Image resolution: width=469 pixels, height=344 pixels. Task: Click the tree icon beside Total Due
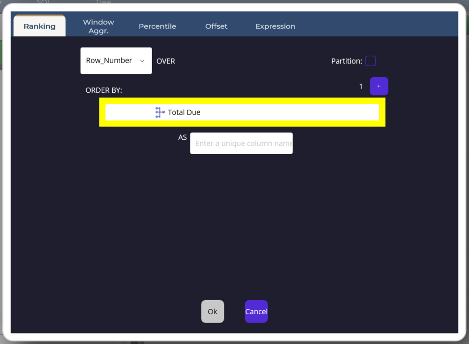(160, 112)
